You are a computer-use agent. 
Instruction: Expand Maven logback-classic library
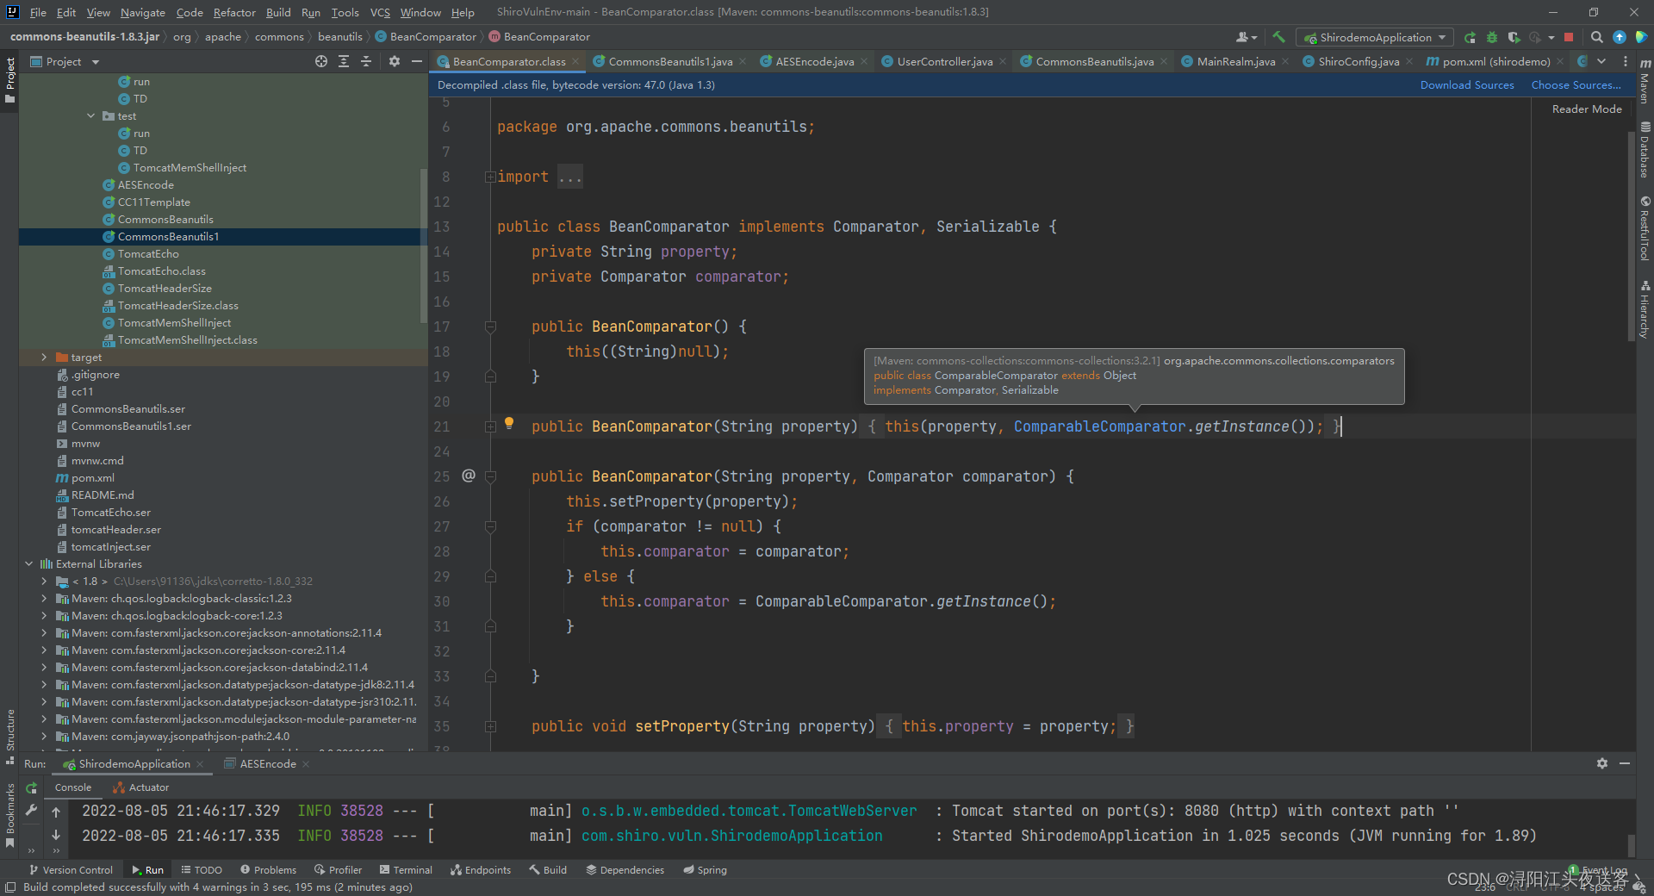click(x=44, y=598)
